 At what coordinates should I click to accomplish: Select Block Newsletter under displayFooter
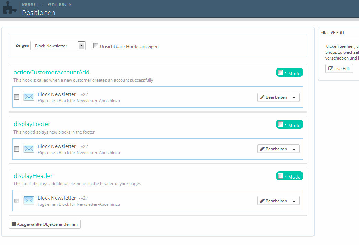pos(17,149)
